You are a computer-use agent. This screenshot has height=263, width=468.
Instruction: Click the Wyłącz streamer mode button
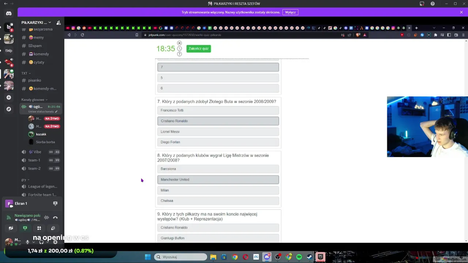[x=290, y=12]
